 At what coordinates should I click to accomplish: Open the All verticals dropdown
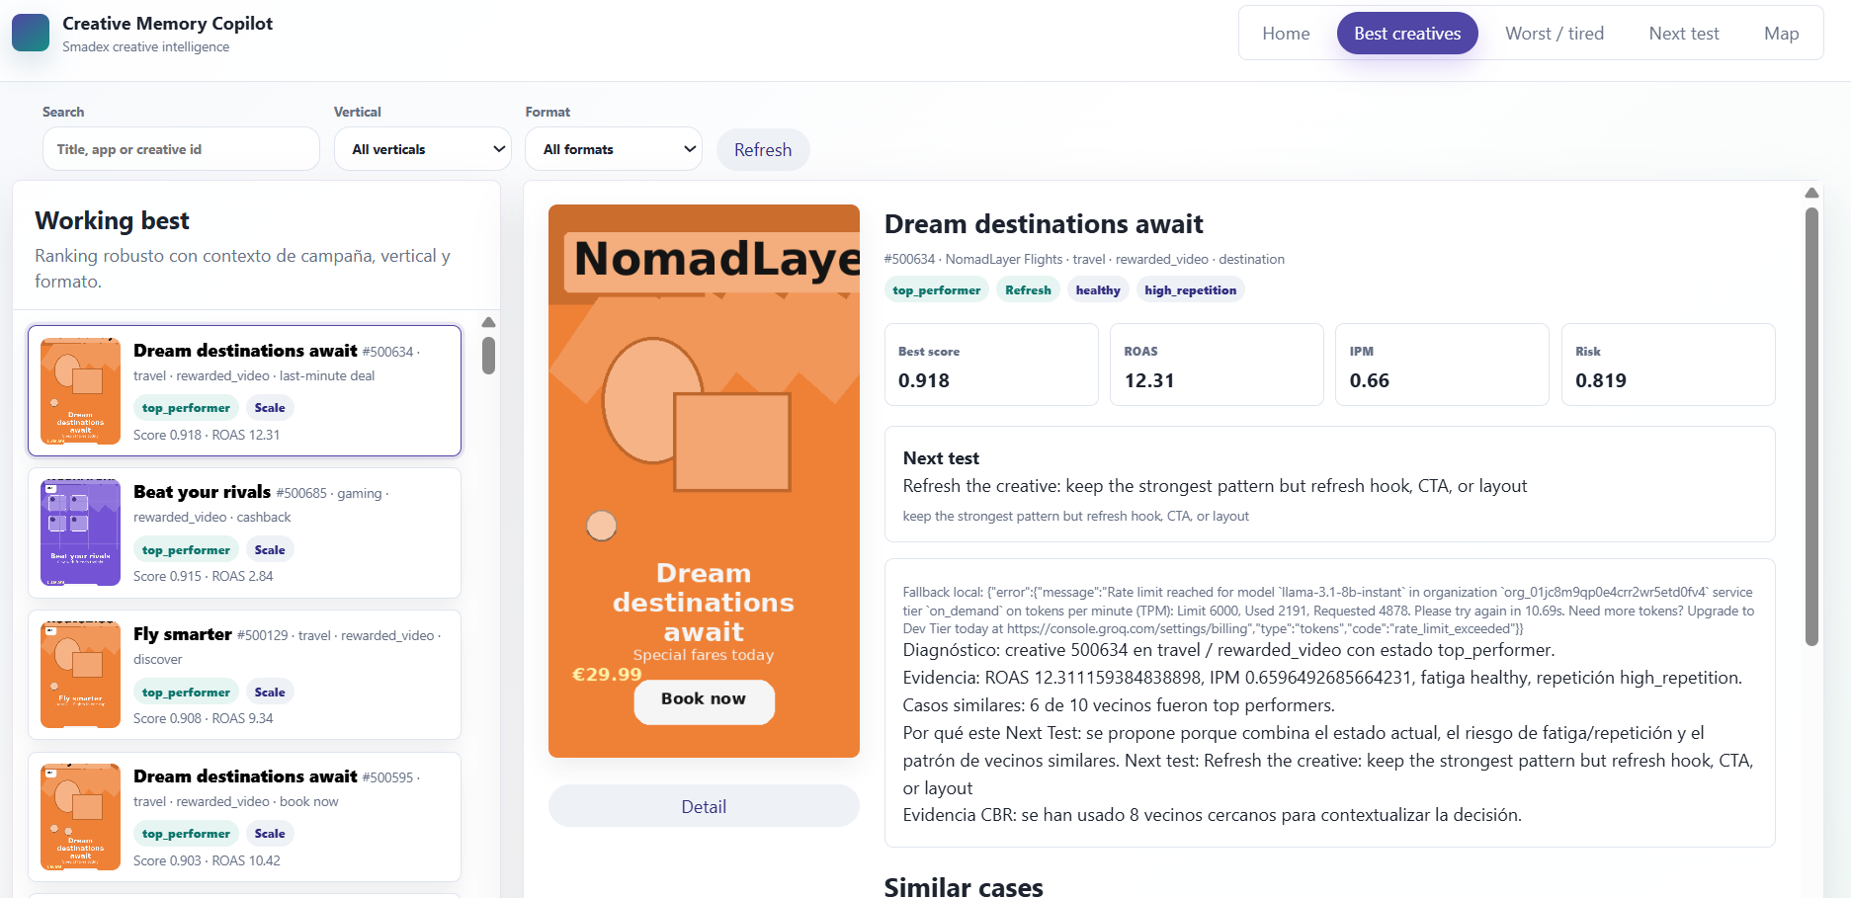pos(423,149)
